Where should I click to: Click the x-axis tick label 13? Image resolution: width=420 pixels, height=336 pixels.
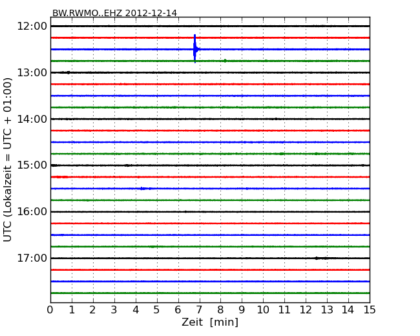(x=327, y=310)
